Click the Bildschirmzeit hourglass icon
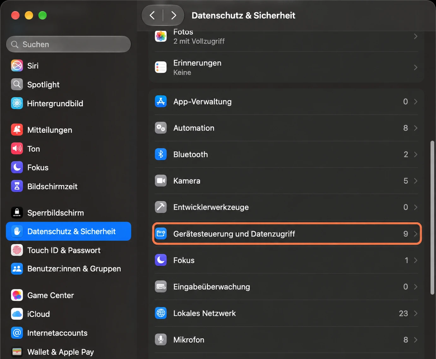 (17, 186)
